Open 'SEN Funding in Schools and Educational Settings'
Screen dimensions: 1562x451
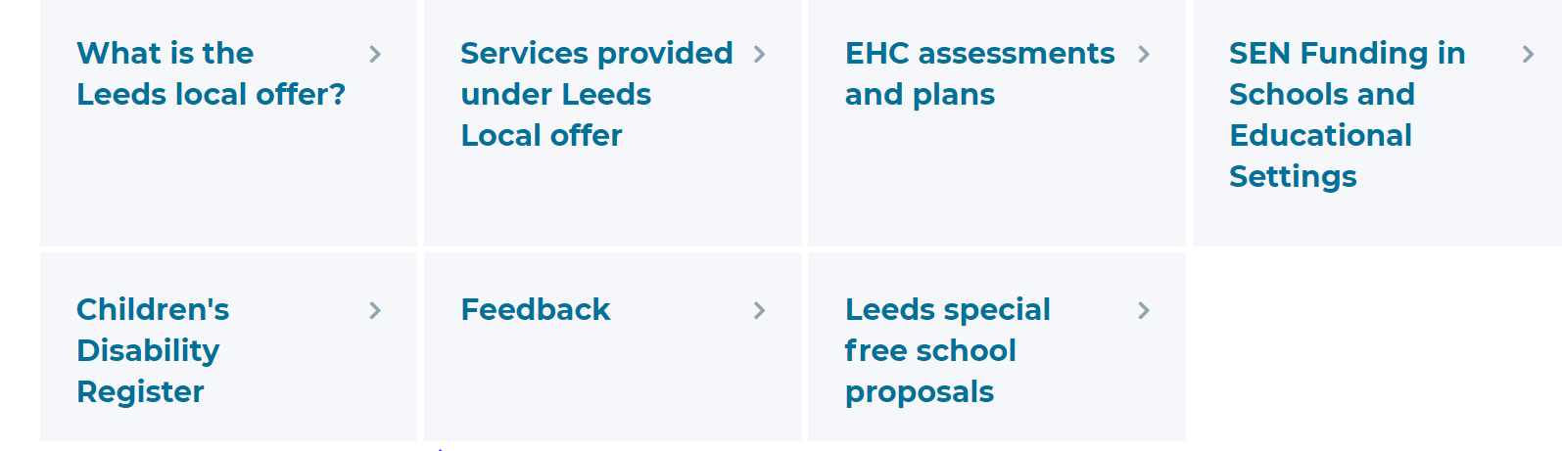[x=1347, y=114]
